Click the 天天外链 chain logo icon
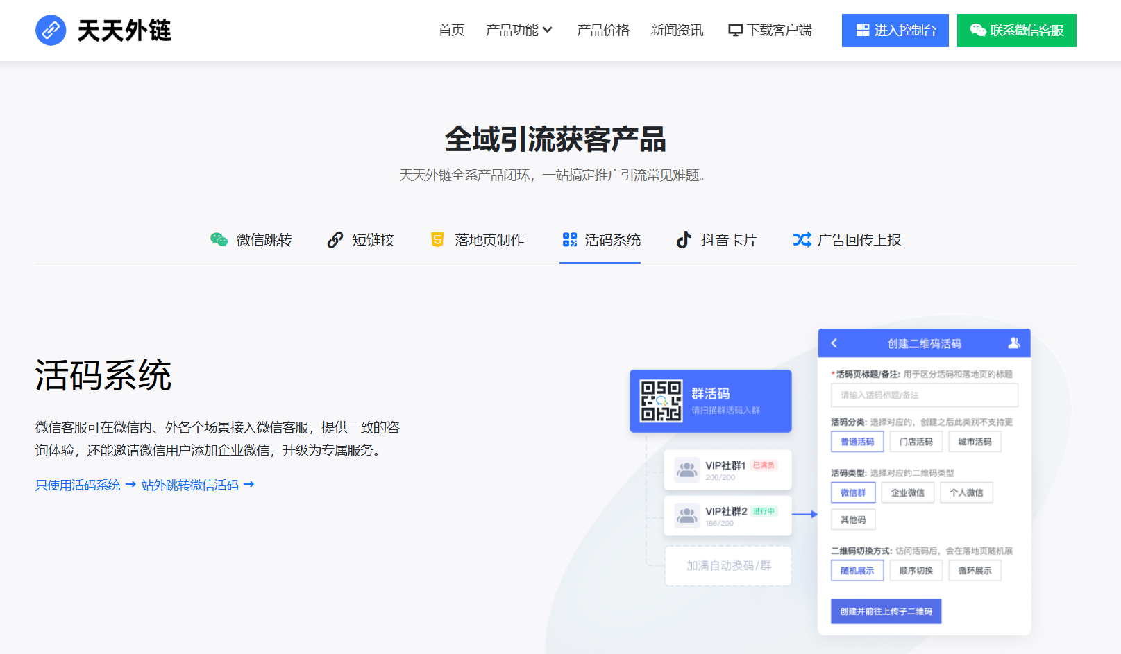 coord(51,31)
